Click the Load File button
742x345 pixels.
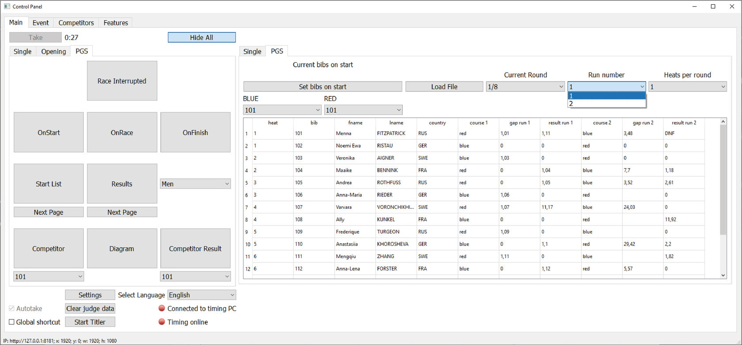click(x=444, y=87)
